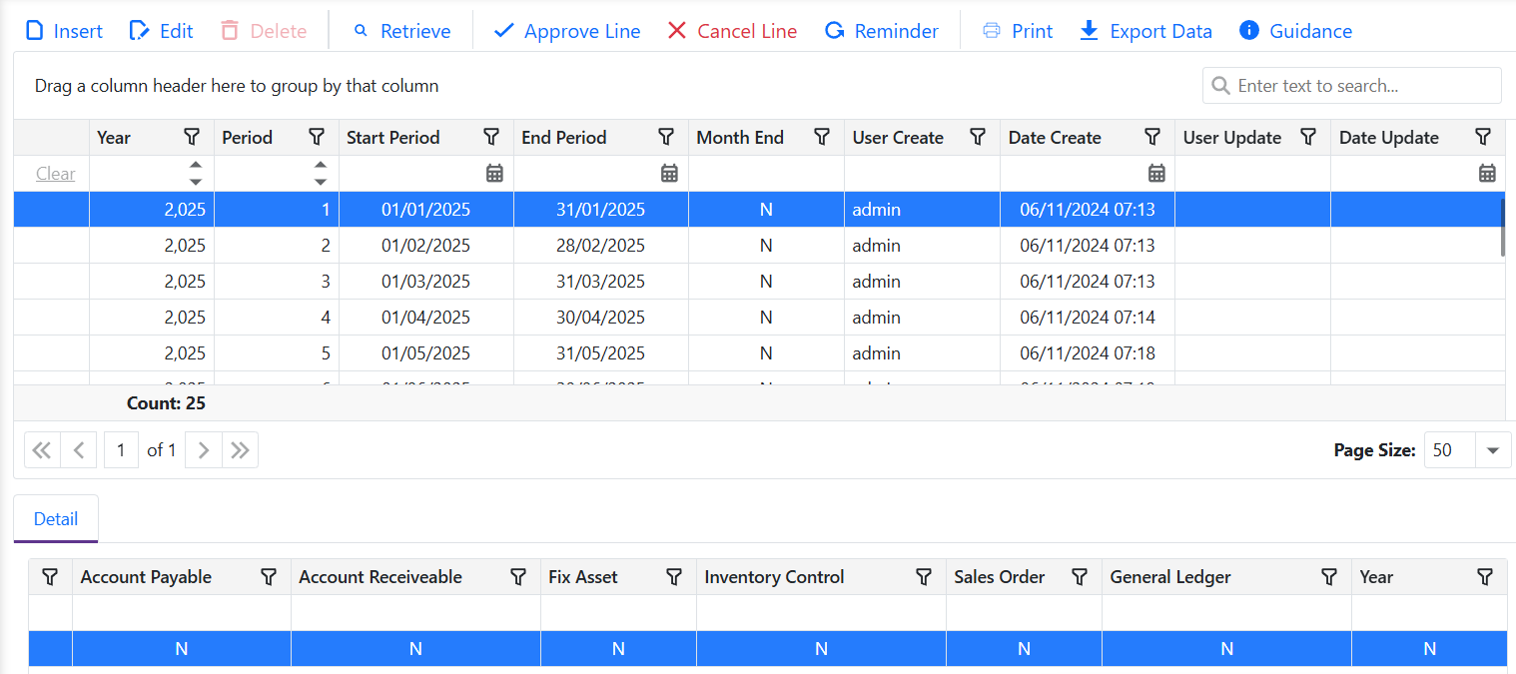The height and width of the screenshot is (674, 1516).
Task: Open the Guidance information
Action: pyautogui.click(x=1296, y=31)
